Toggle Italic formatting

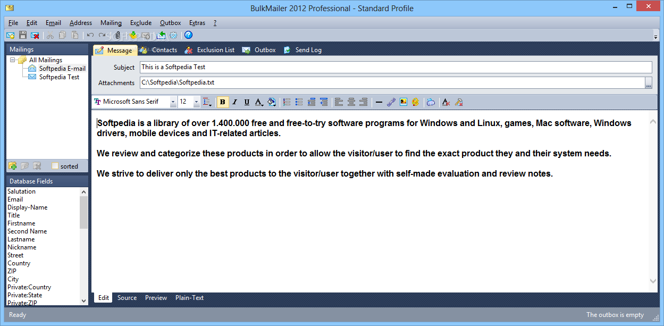(x=234, y=102)
